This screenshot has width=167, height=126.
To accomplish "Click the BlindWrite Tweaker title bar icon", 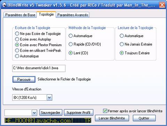I will click(4, 5).
